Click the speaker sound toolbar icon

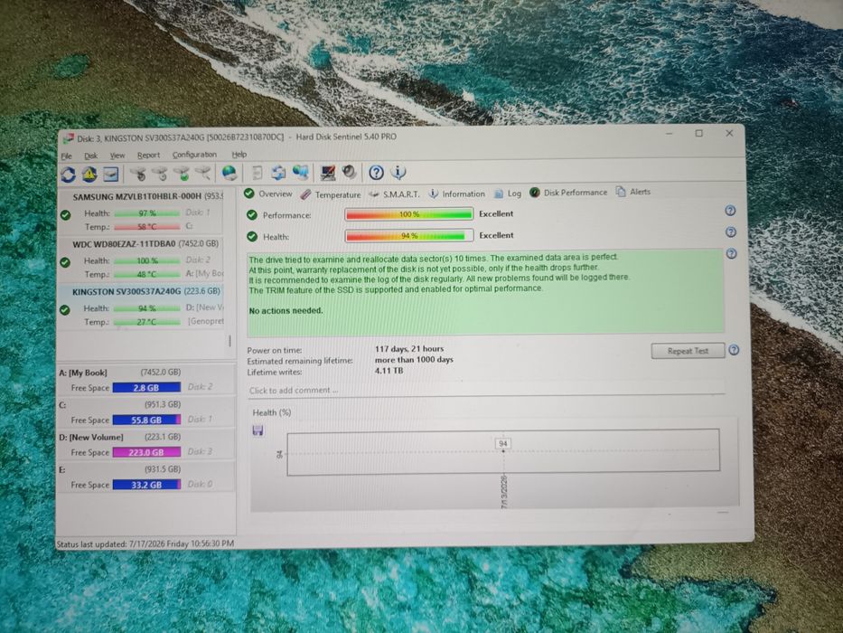(x=350, y=172)
